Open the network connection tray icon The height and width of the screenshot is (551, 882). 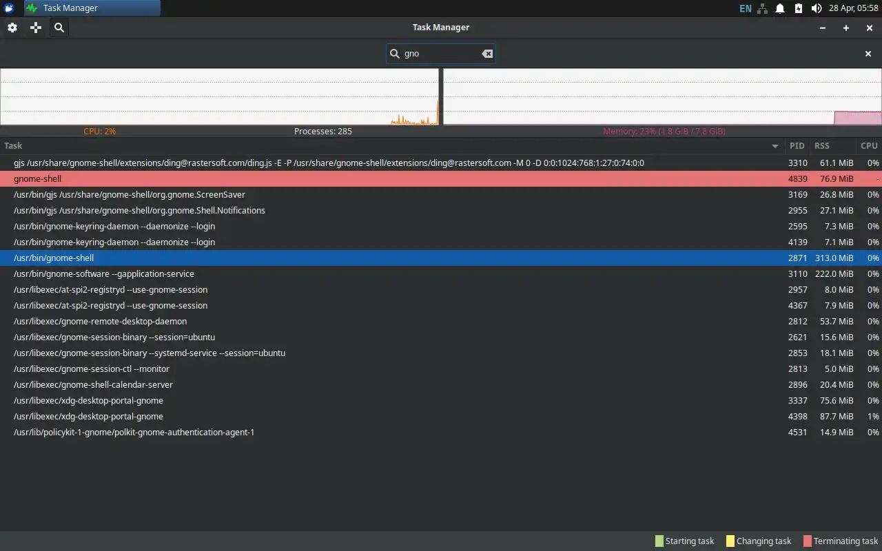(763, 8)
